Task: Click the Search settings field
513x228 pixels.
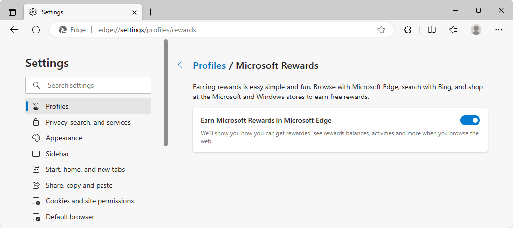Action: click(x=88, y=85)
